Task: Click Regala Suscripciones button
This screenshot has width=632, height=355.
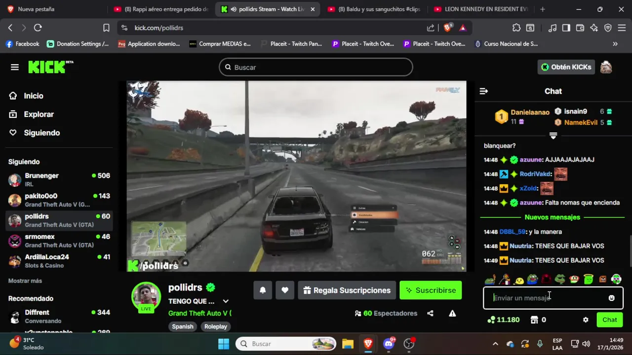Action: 347,290
